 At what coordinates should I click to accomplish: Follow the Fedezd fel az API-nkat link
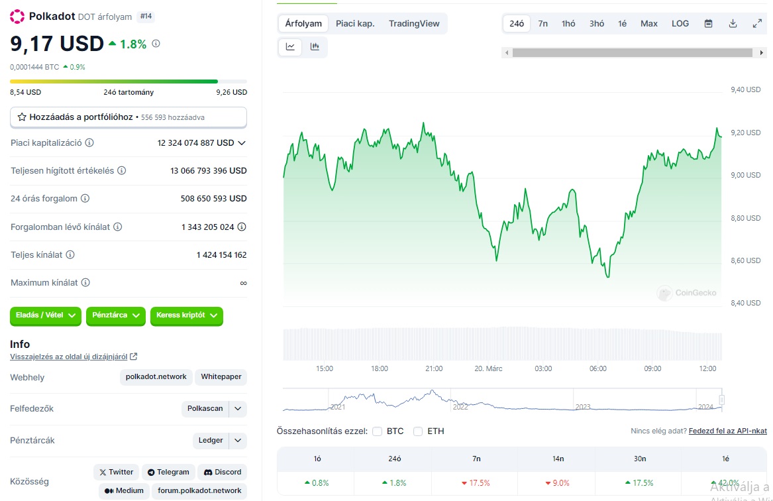pyautogui.click(x=728, y=431)
